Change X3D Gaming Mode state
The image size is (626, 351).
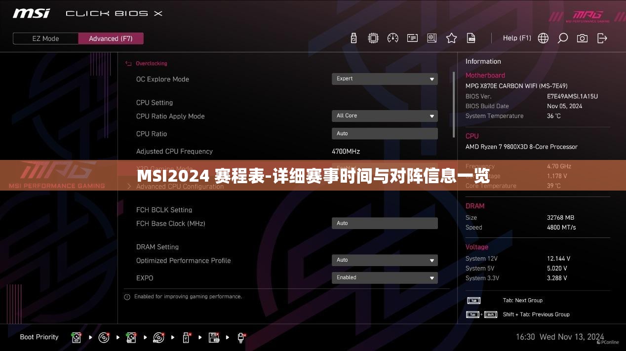[x=385, y=168]
